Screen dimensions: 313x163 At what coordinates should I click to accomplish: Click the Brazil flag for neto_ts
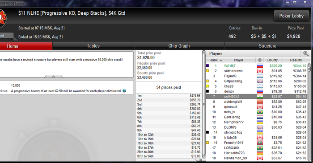[x=260, y=112]
